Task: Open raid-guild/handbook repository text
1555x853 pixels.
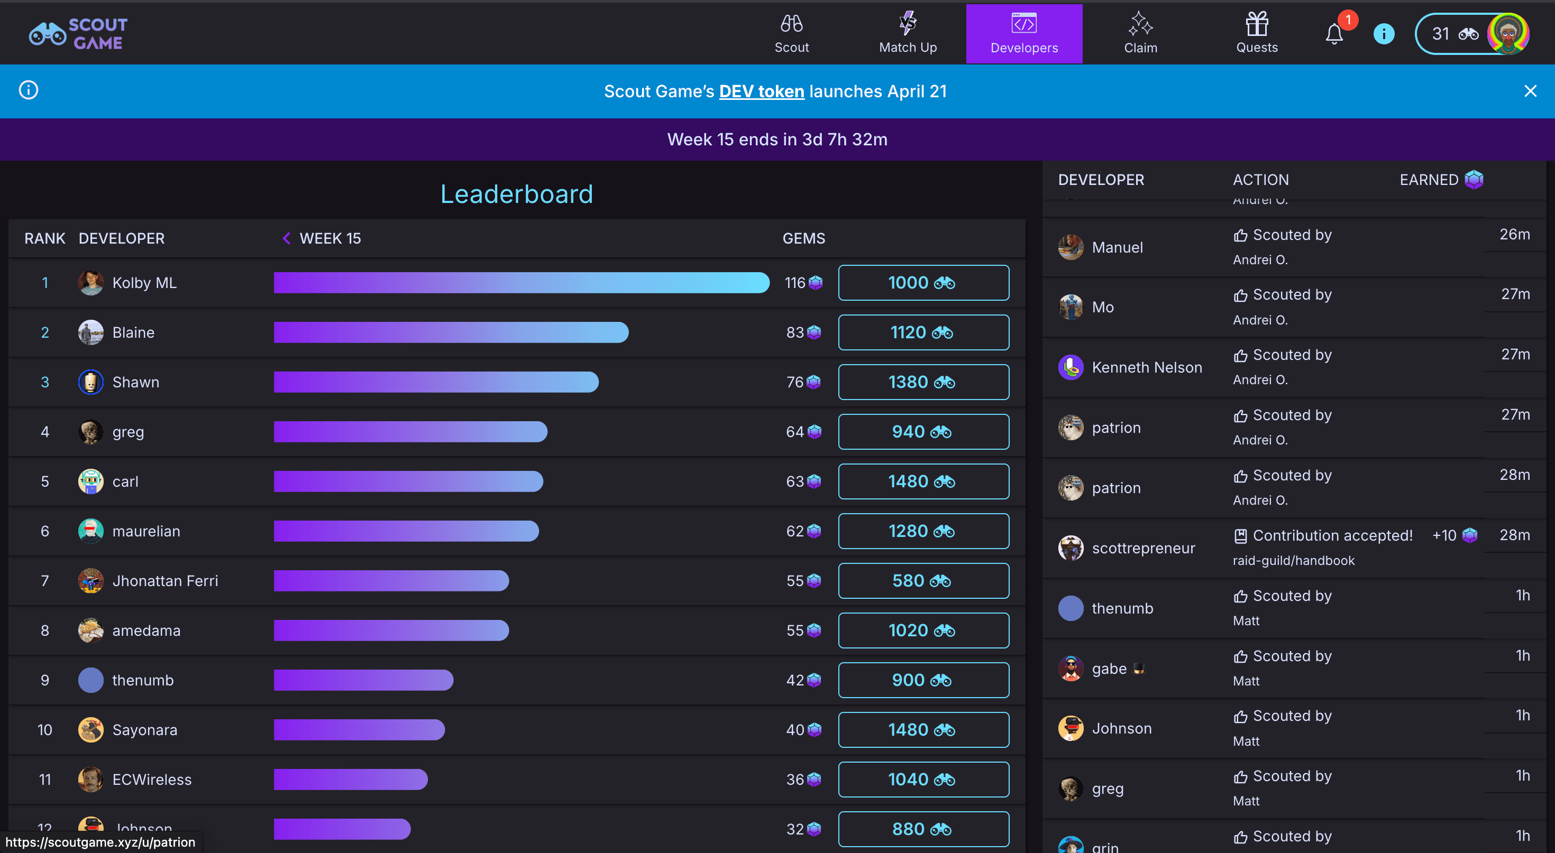Action: coord(1293,560)
